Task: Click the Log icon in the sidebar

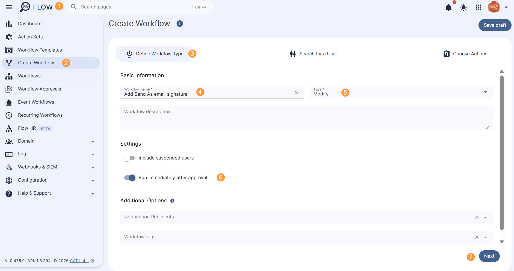Action: click(9, 154)
